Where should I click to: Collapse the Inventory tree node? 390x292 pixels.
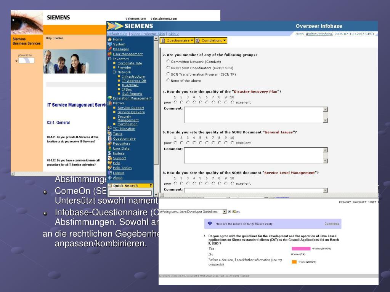pyautogui.click(x=110, y=59)
